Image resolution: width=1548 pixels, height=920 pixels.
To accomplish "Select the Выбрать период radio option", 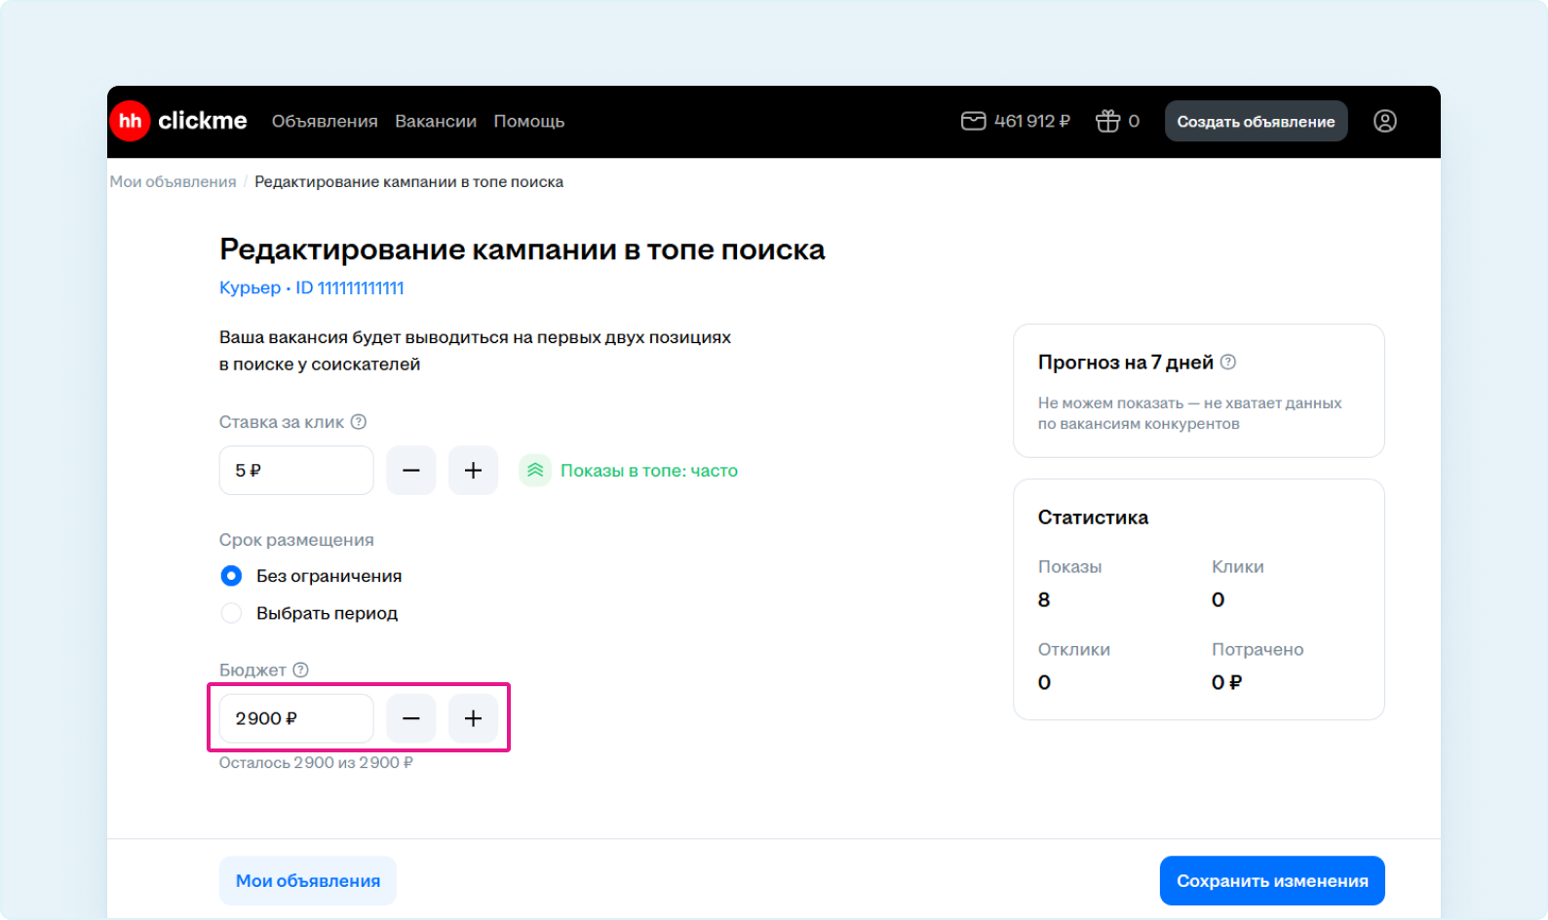I will (231, 613).
